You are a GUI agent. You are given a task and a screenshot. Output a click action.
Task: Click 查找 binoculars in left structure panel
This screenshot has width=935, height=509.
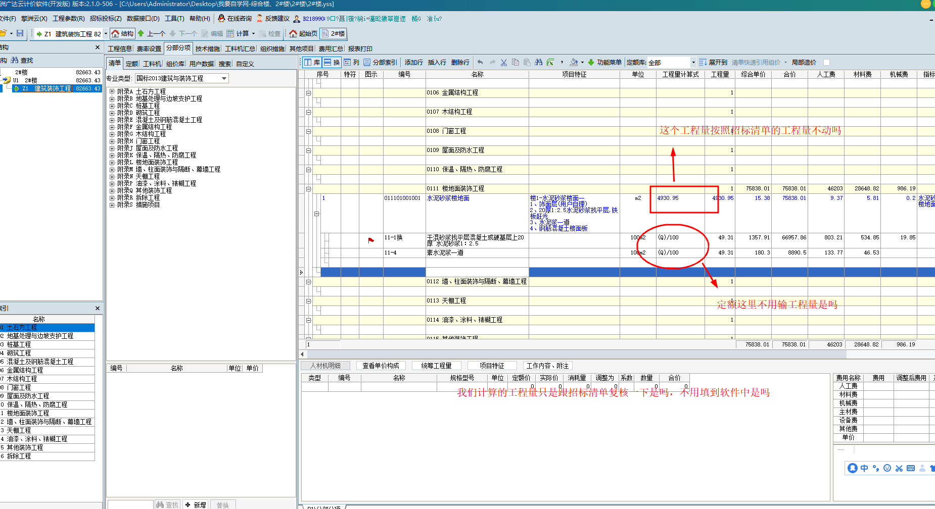click(15, 60)
